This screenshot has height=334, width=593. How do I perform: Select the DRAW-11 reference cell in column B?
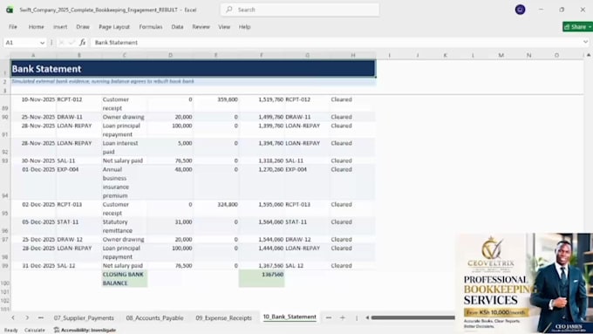(78, 117)
